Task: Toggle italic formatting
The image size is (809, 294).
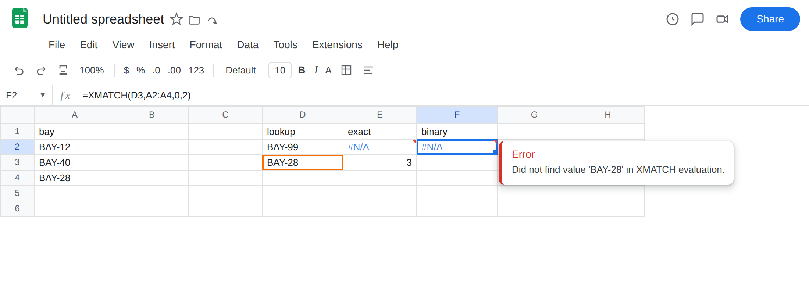Action: 316,70
